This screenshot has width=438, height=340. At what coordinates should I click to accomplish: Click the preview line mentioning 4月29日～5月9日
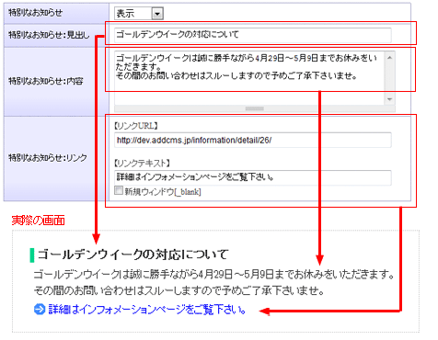coord(213,275)
